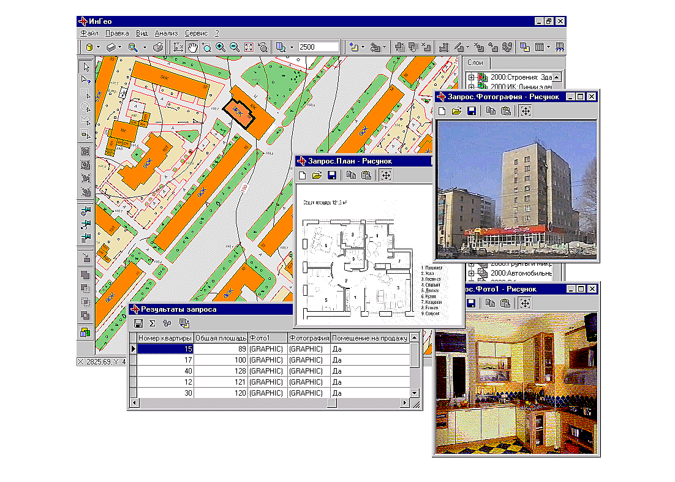The height and width of the screenshot is (482, 675).
Task: Select the area cell showing 128
Action: coord(221,371)
